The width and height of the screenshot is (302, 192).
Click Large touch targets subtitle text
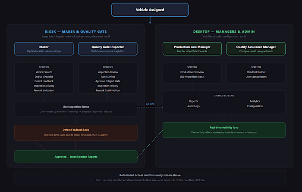pyautogui.click(x=75, y=37)
